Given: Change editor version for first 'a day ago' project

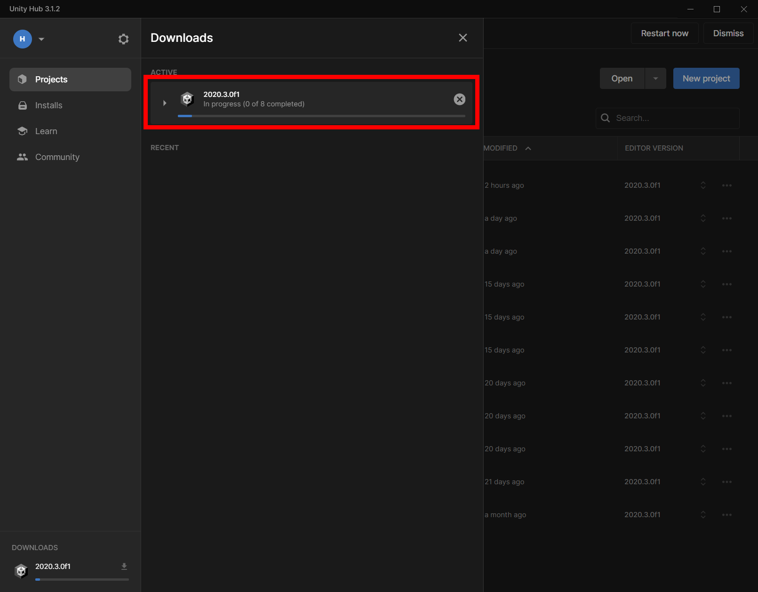Looking at the screenshot, I should (x=703, y=218).
